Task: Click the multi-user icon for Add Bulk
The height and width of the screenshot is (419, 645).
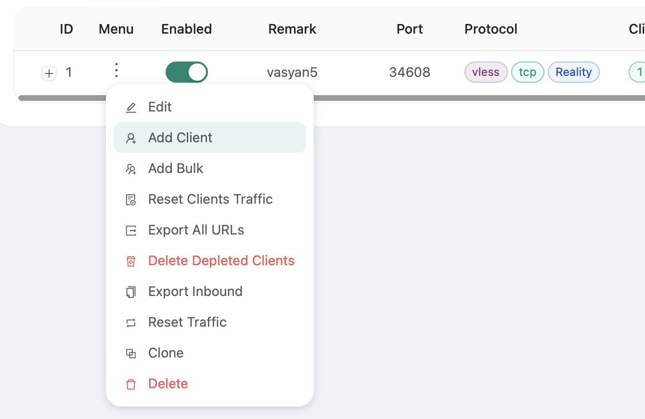Action: pos(131,169)
